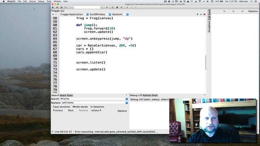Go back with the green history arrow
The image size is (260, 146).
tap(53, 15)
